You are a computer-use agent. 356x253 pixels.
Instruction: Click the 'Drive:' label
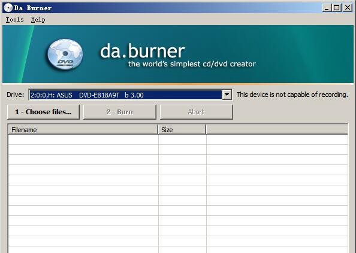pyautogui.click(x=16, y=95)
